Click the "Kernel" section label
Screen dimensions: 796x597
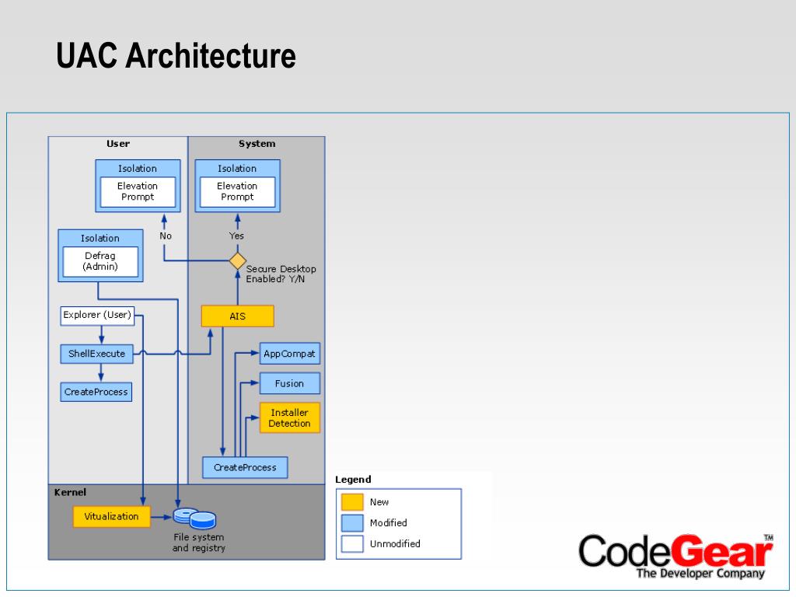[x=70, y=492]
